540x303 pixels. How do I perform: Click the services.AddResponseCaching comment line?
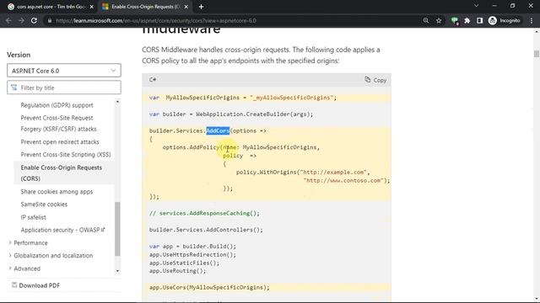204,213
